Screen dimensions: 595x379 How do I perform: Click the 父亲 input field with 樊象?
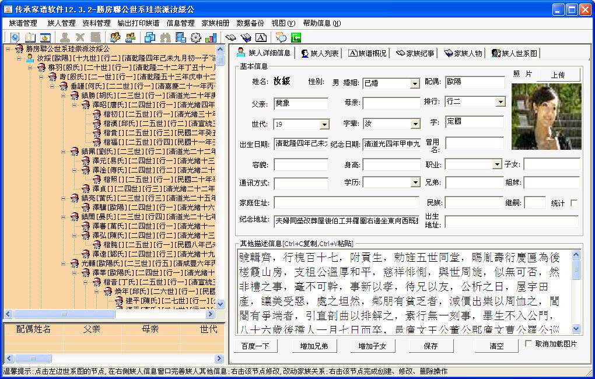tap(301, 104)
